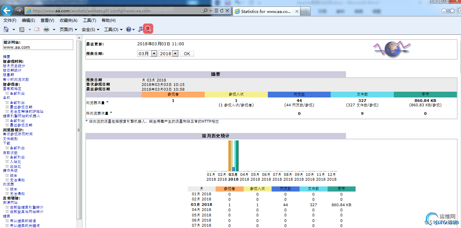Click the list icon beside 无法反解译的IP地址
This screenshot has width=461, height=228.
(x=7, y=111)
